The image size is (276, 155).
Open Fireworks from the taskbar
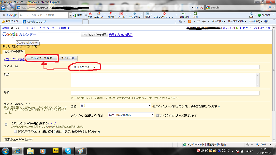pyautogui.click(x=55, y=151)
